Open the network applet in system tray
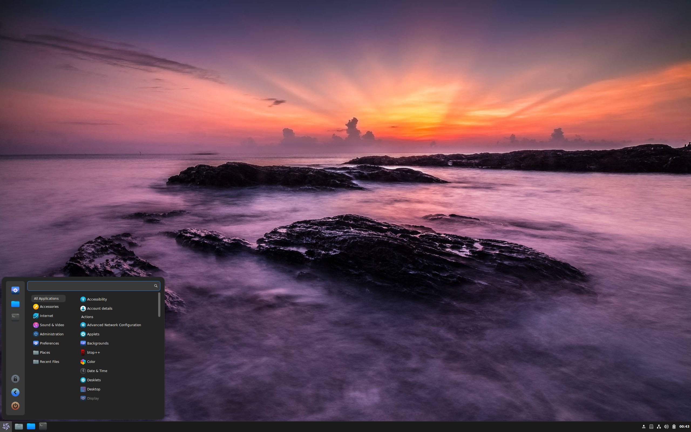 tap(659, 427)
